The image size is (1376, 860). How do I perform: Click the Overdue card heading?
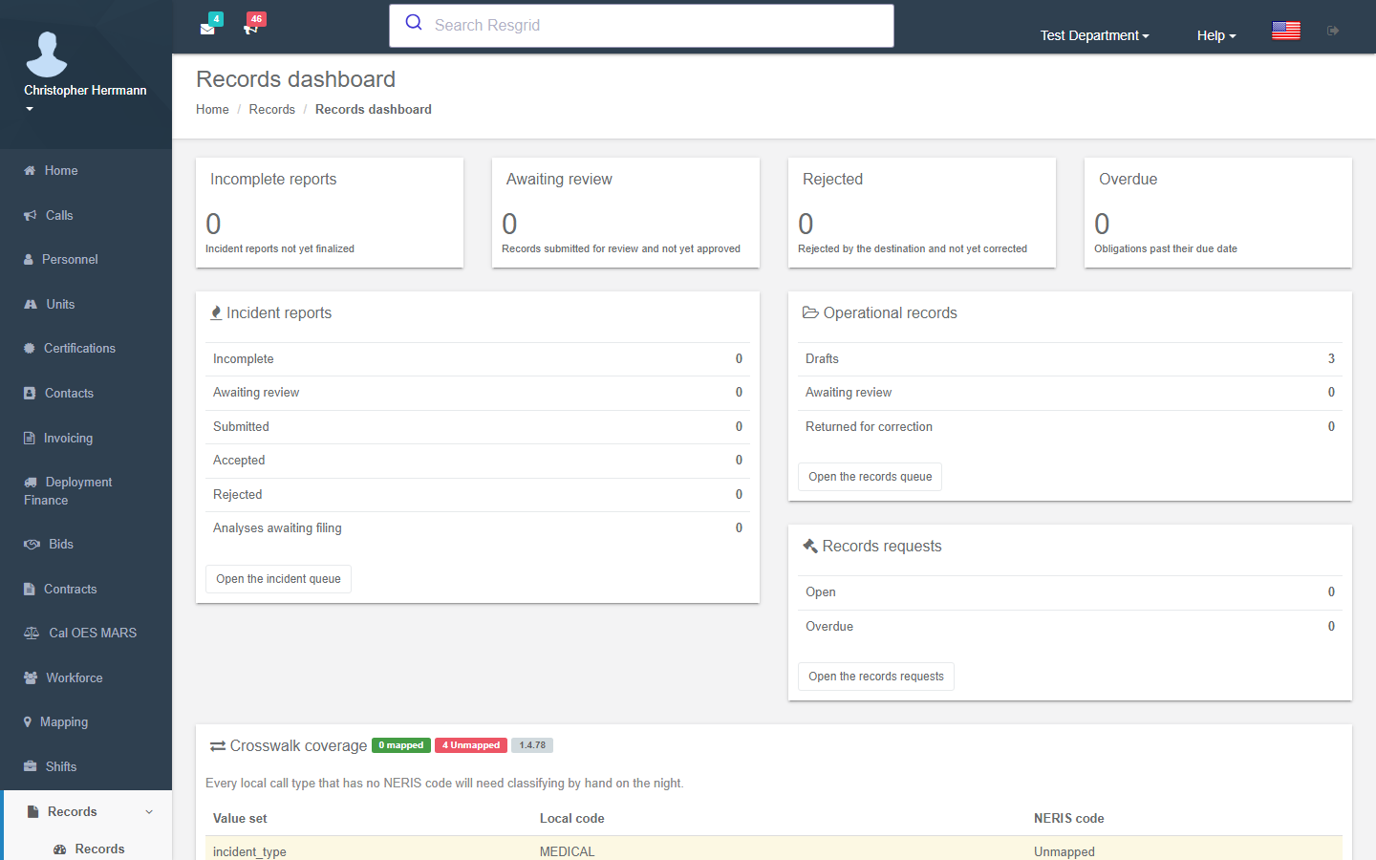(1129, 179)
